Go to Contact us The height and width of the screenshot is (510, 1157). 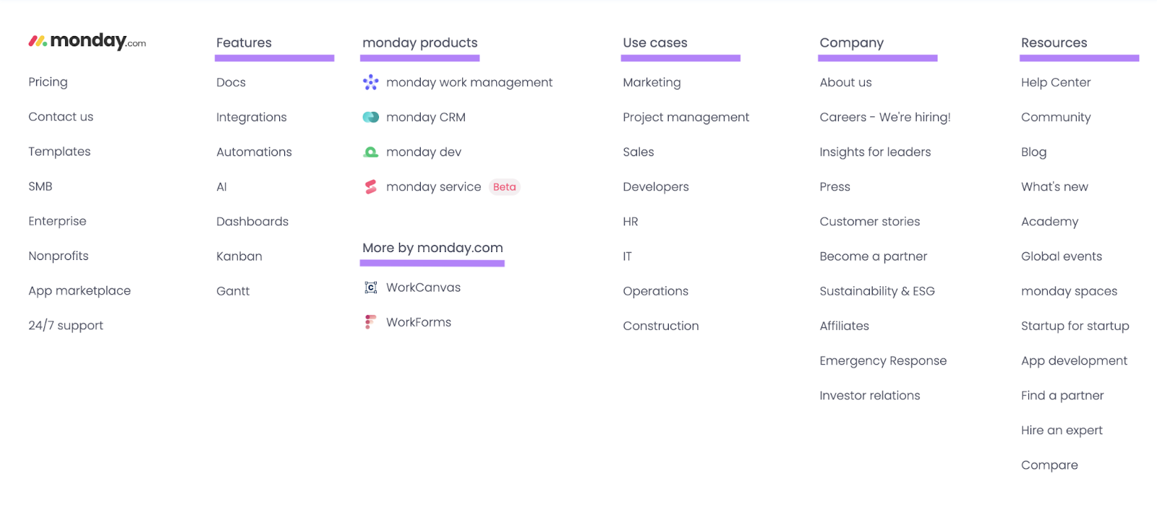[60, 116]
